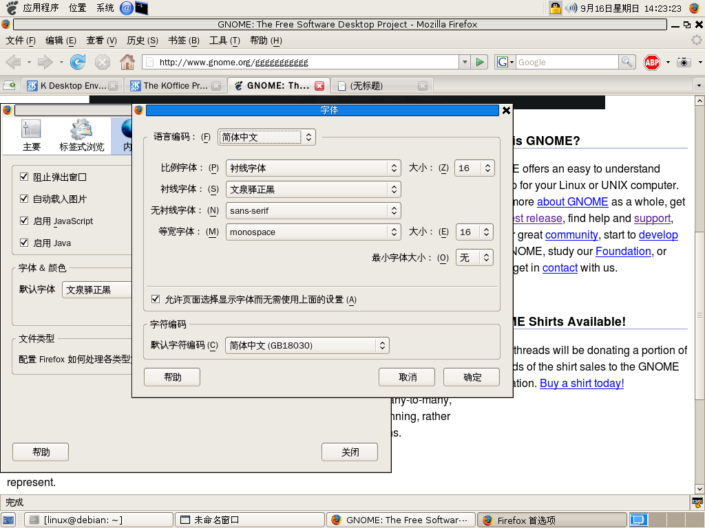Click the search magnifier icon
The image size is (705, 528).
pos(627,62)
